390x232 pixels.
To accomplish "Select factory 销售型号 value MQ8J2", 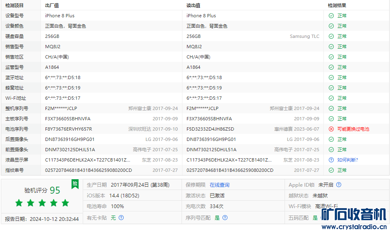I will point(53,47).
